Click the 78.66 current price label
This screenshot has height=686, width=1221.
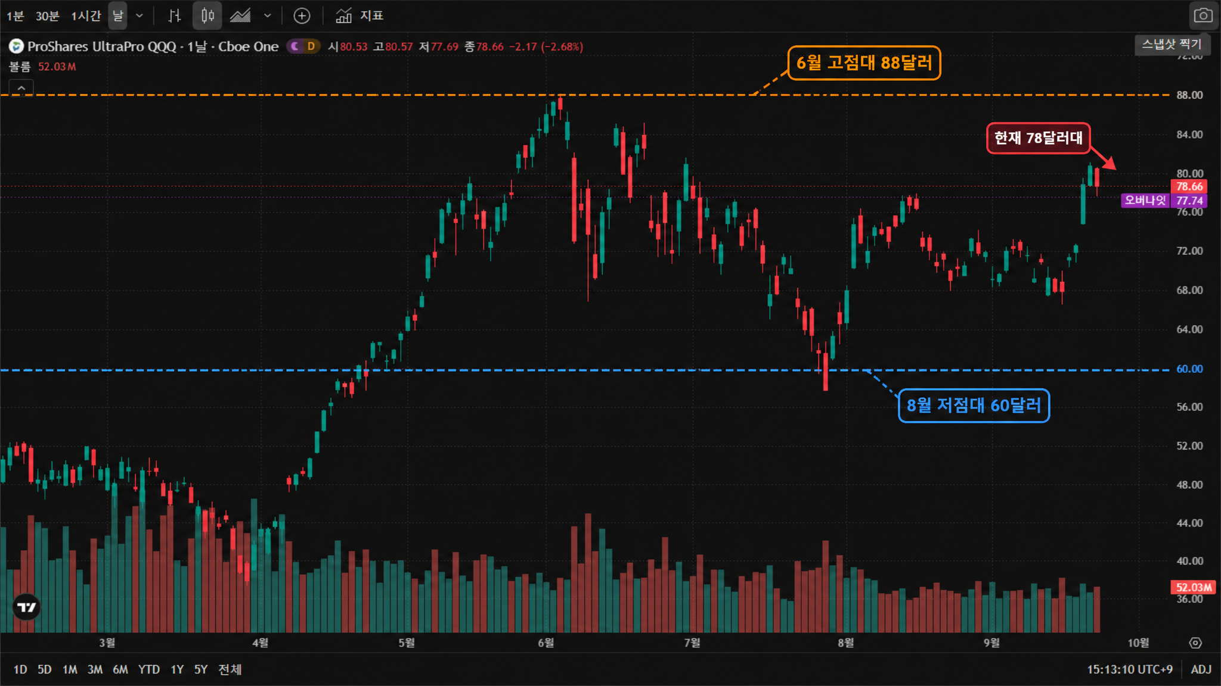click(x=1189, y=186)
